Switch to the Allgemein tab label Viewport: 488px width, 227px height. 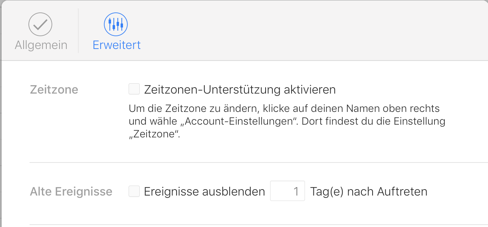(41, 45)
